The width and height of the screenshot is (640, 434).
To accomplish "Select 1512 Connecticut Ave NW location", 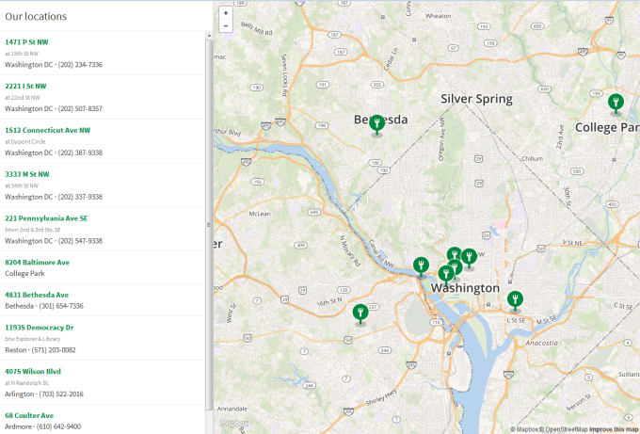I will point(47,130).
